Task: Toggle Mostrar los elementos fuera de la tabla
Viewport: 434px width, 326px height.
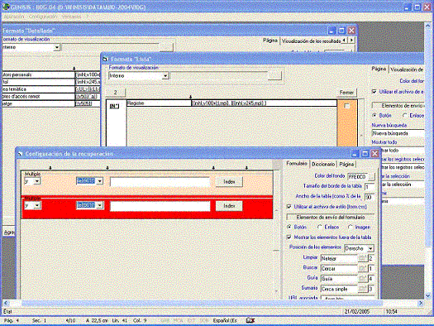Action: [289, 237]
